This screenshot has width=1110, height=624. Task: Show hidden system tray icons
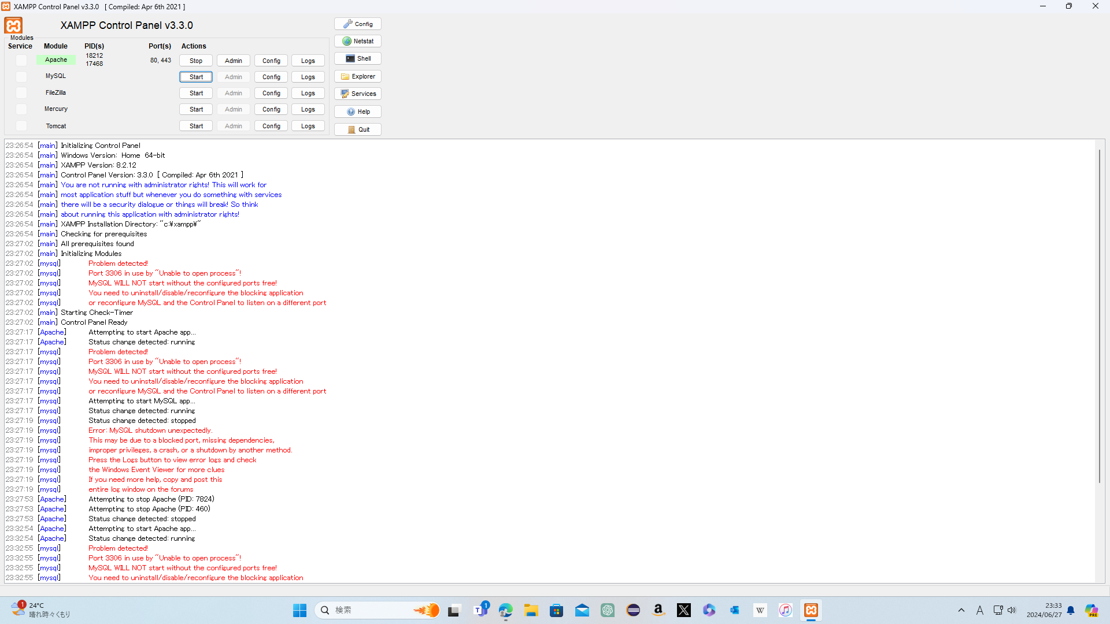(x=961, y=610)
